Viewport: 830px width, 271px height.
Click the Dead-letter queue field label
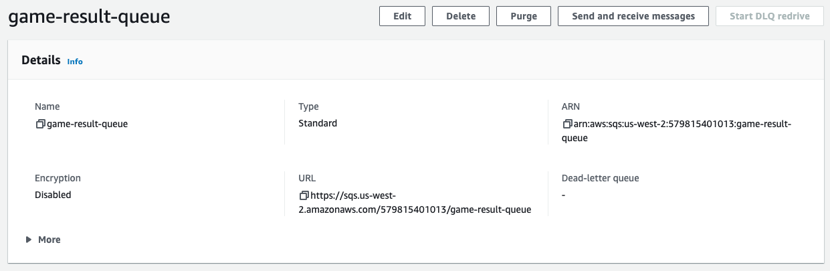pyautogui.click(x=601, y=178)
